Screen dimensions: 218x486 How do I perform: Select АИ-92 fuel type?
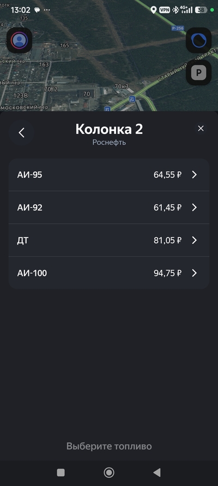click(x=109, y=207)
